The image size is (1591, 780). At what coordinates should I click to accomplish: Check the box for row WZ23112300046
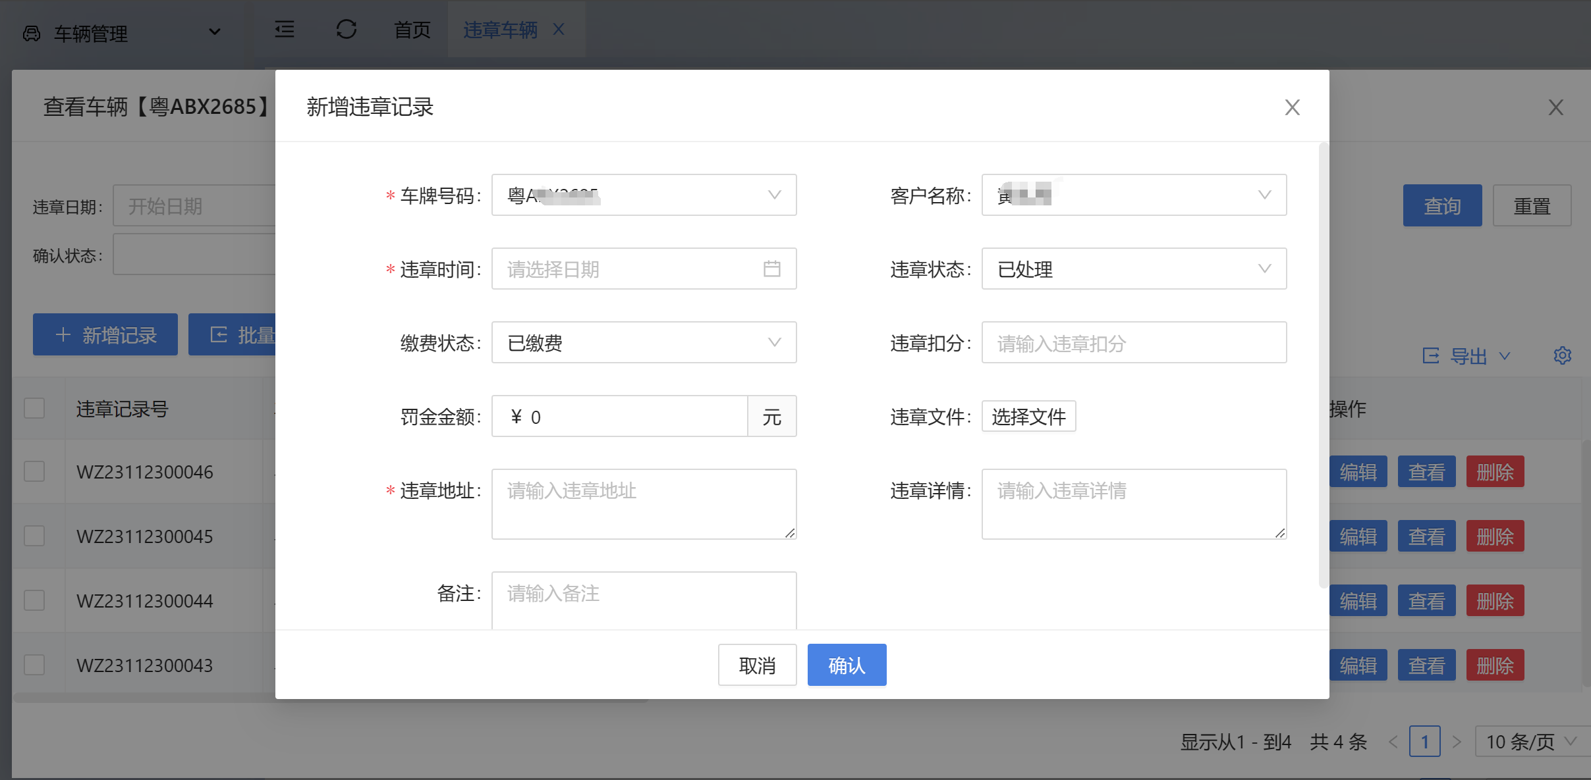pyautogui.click(x=34, y=471)
